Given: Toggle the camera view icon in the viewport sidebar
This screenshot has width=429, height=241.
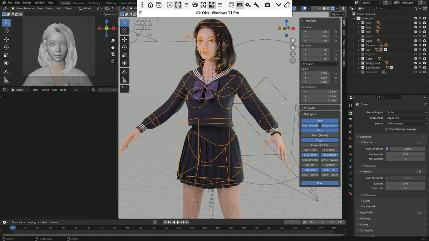Looking at the screenshot, I should [292, 54].
